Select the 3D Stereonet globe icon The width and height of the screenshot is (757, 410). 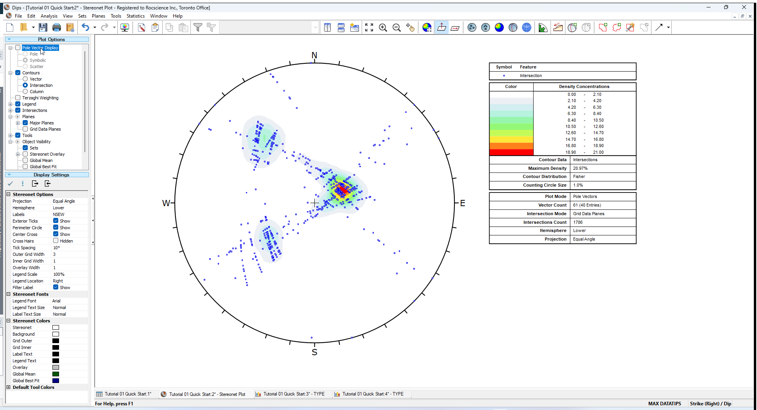tap(527, 27)
